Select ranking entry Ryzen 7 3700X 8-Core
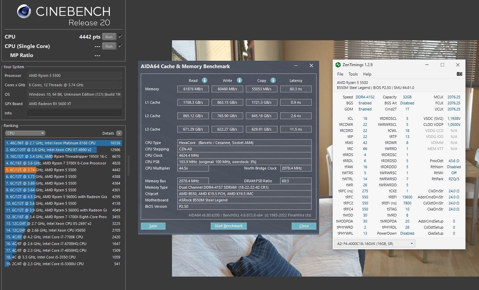The width and height of the screenshot is (479, 290). point(63,163)
